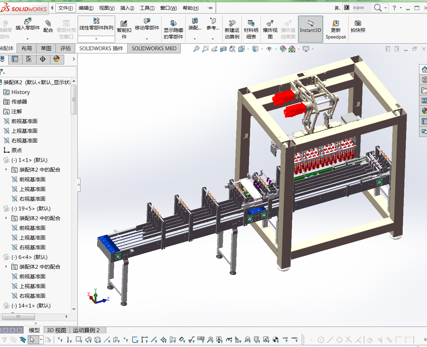Viewport: 427px width, 347px height.
Task: Toggle the hide/show items eye icon
Action: pyautogui.click(x=269, y=49)
